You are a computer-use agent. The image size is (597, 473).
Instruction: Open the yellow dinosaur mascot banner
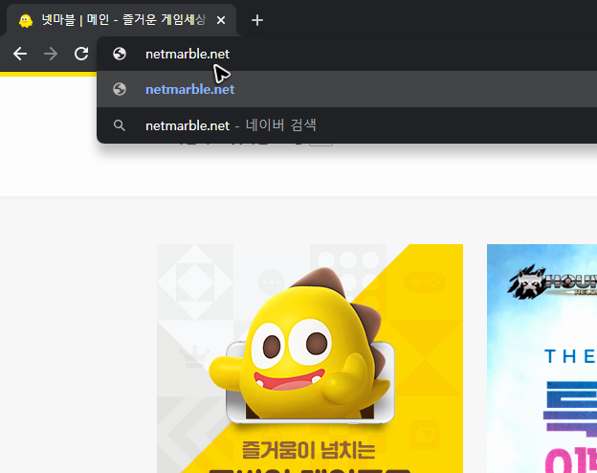tap(310, 358)
